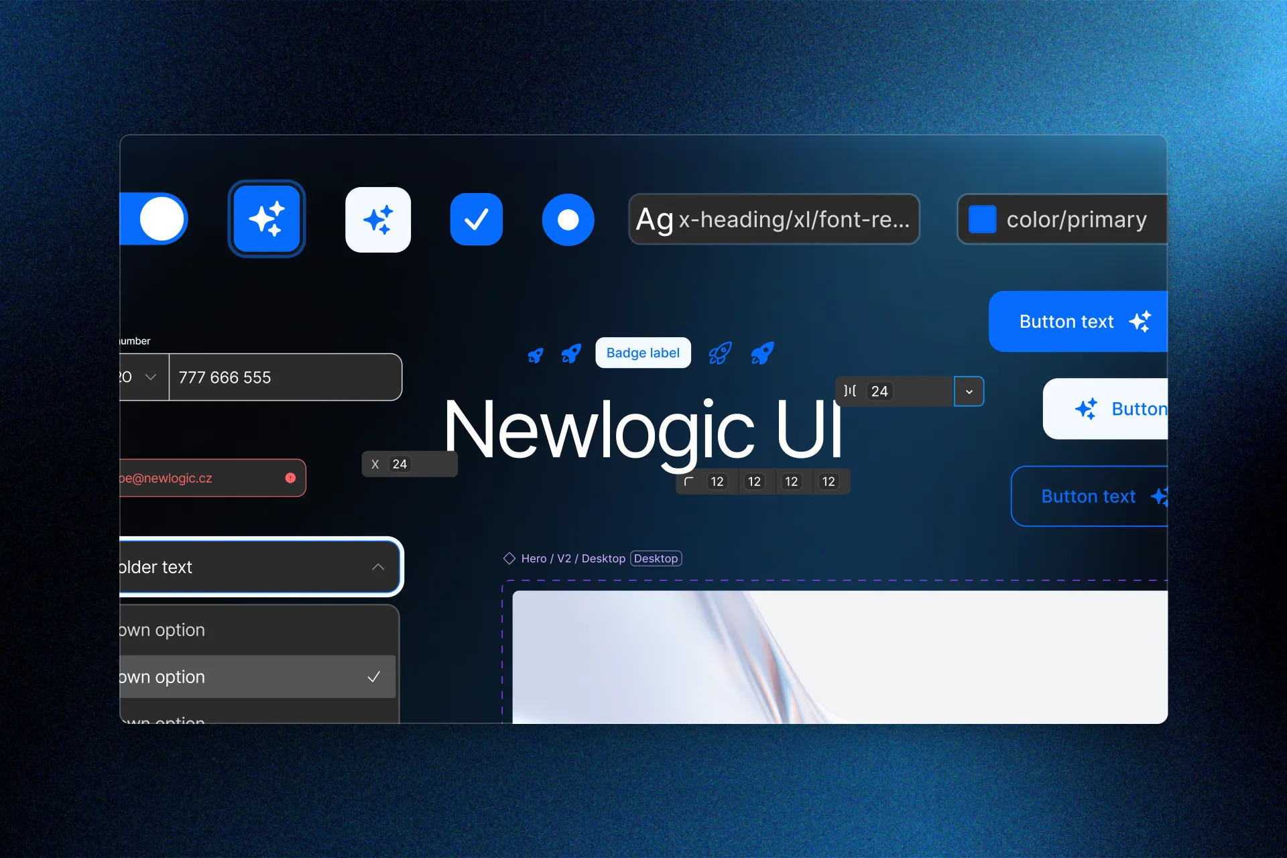The height and width of the screenshot is (858, 1287).
Task: Click the outlined 'Button text' button
Action: click(x=1089, y=496)
